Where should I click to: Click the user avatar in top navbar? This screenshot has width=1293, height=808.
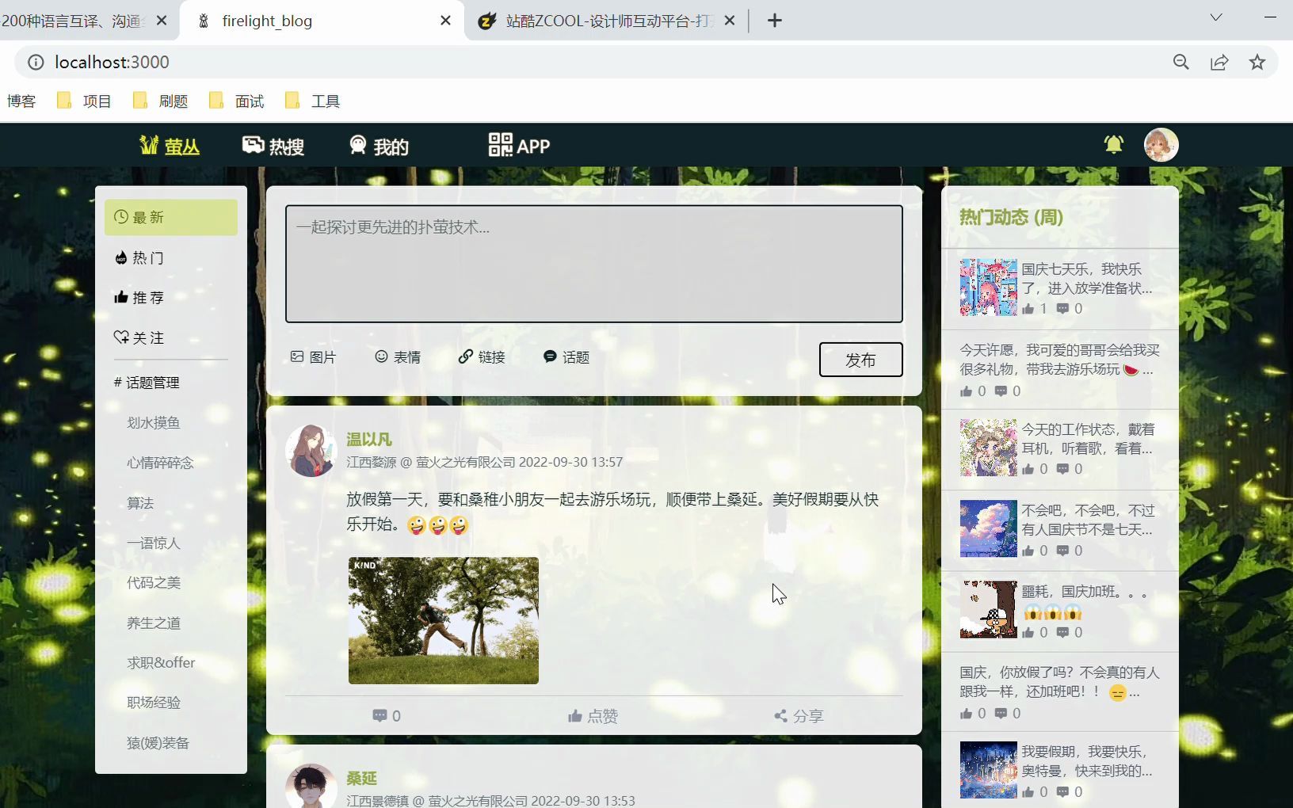pos(1161,145)
